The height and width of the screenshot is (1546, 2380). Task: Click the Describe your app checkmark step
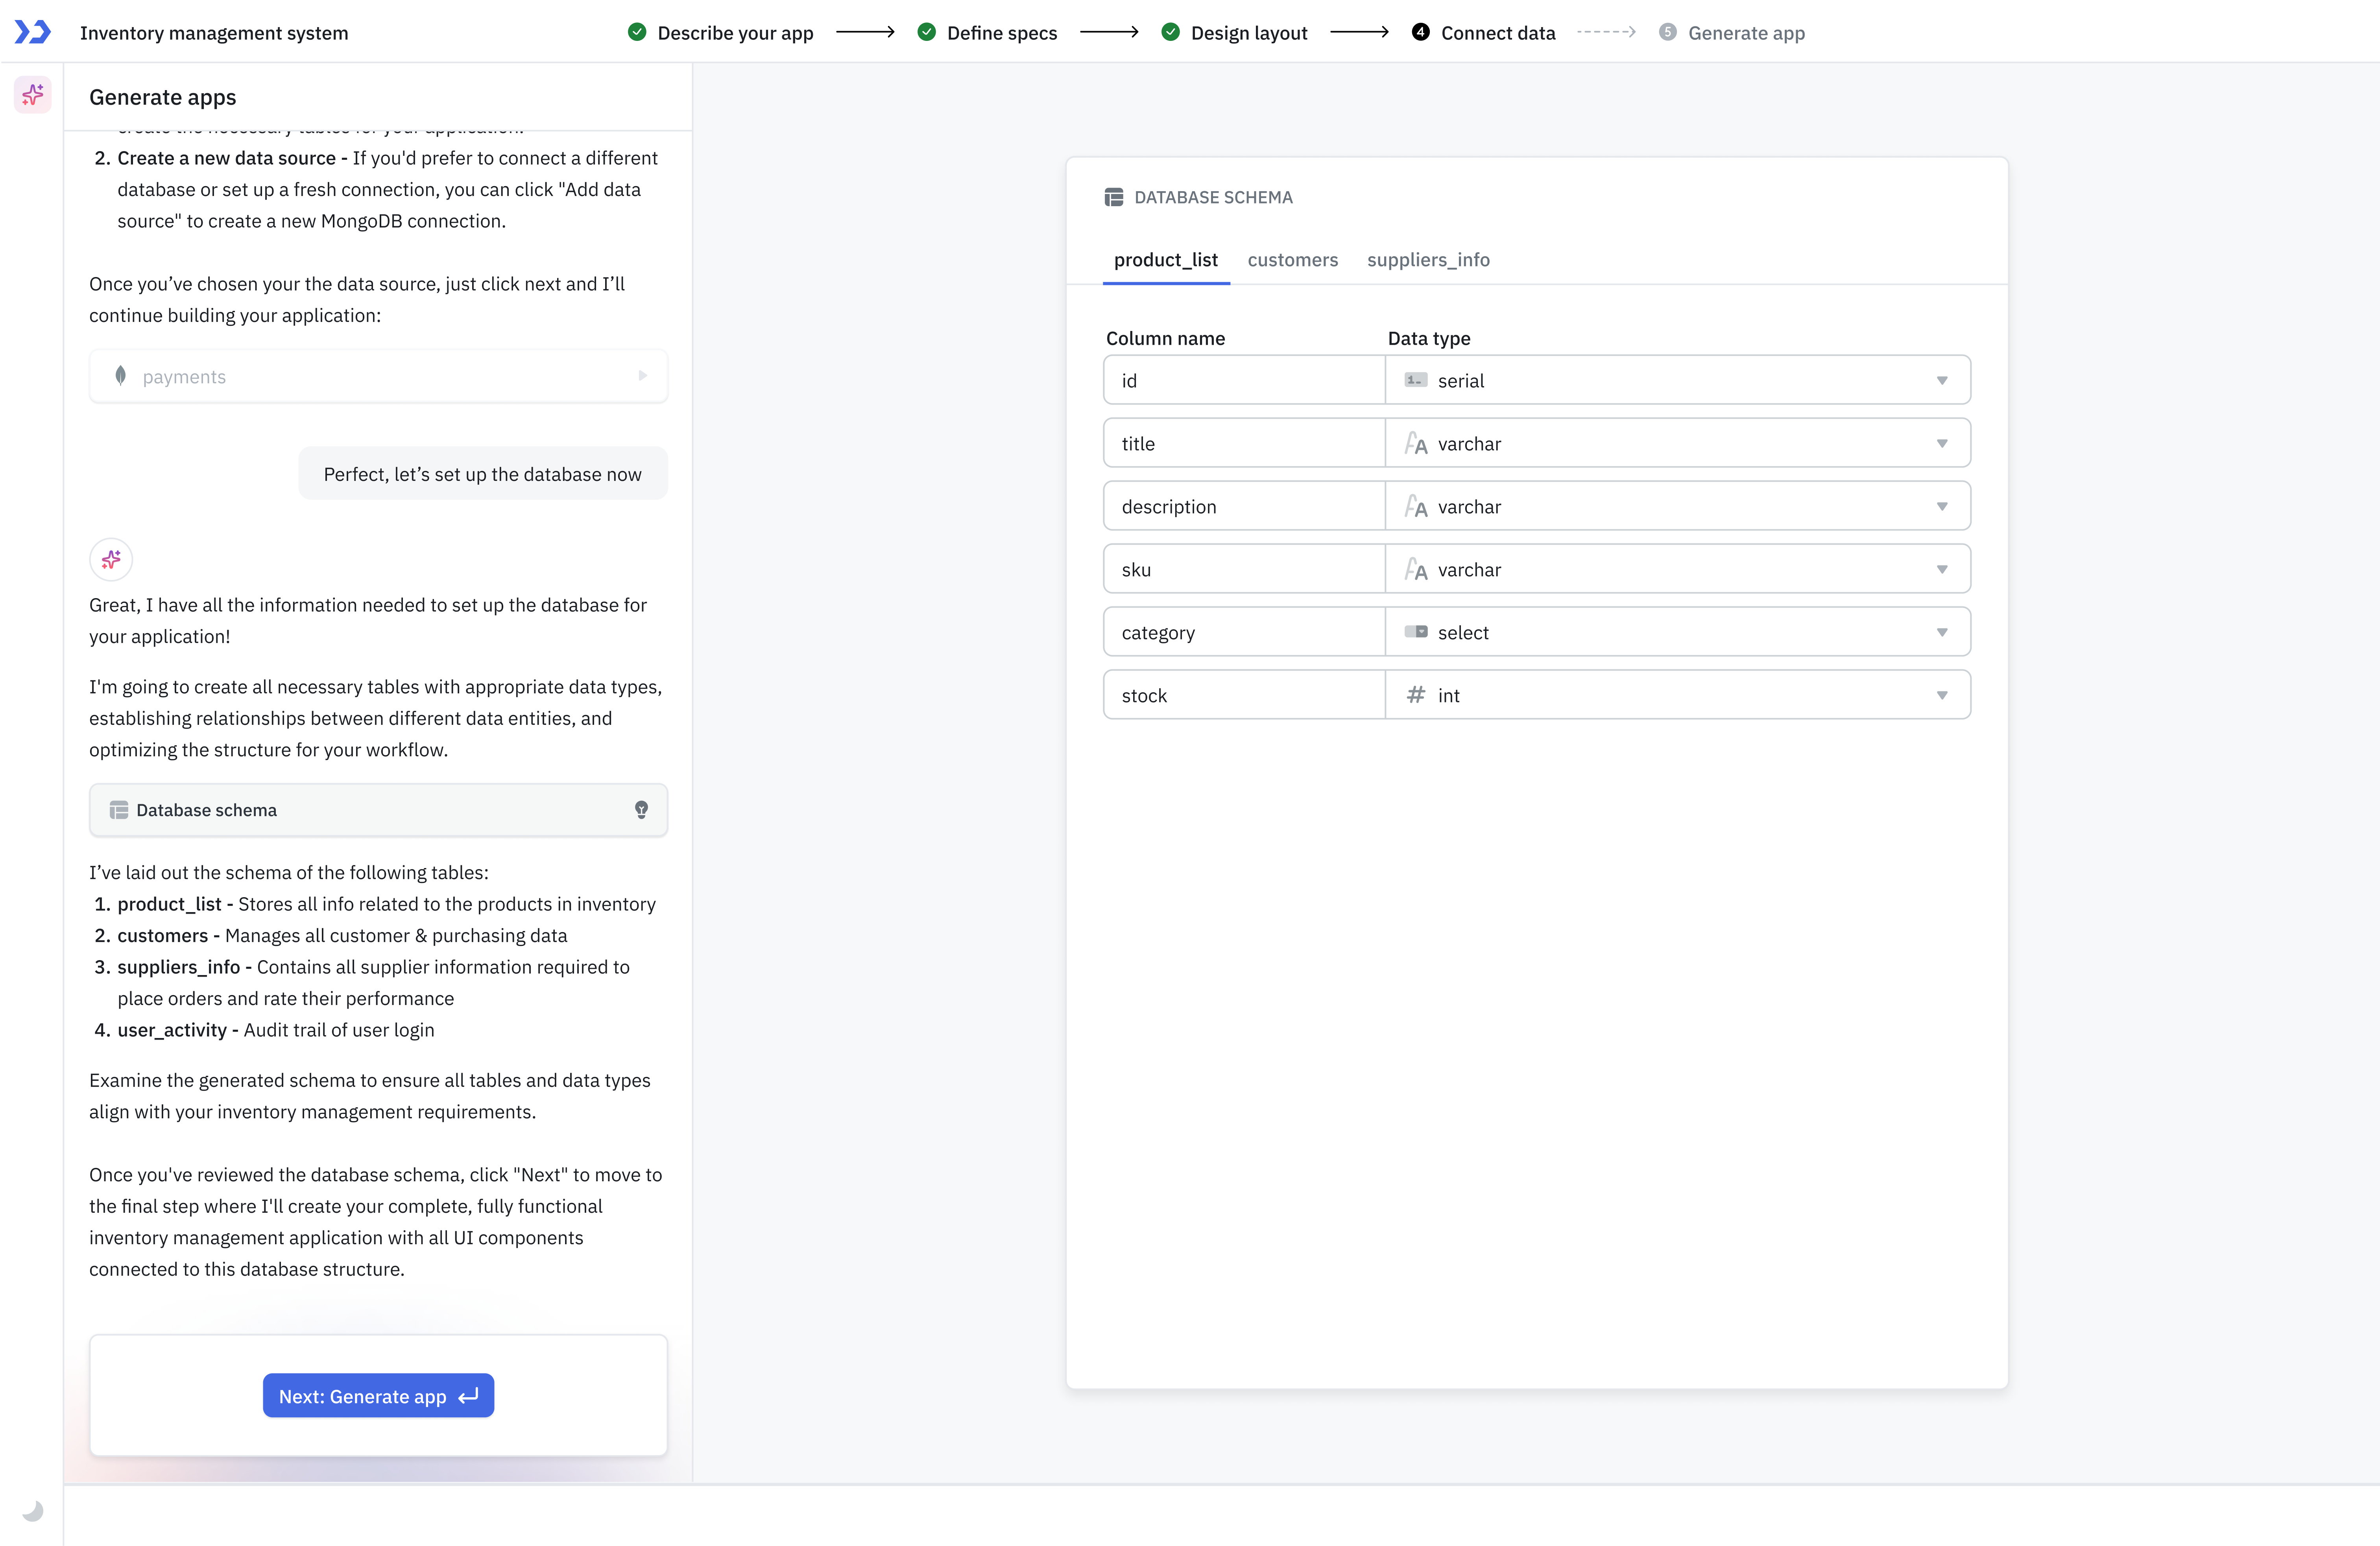[637, 32]
